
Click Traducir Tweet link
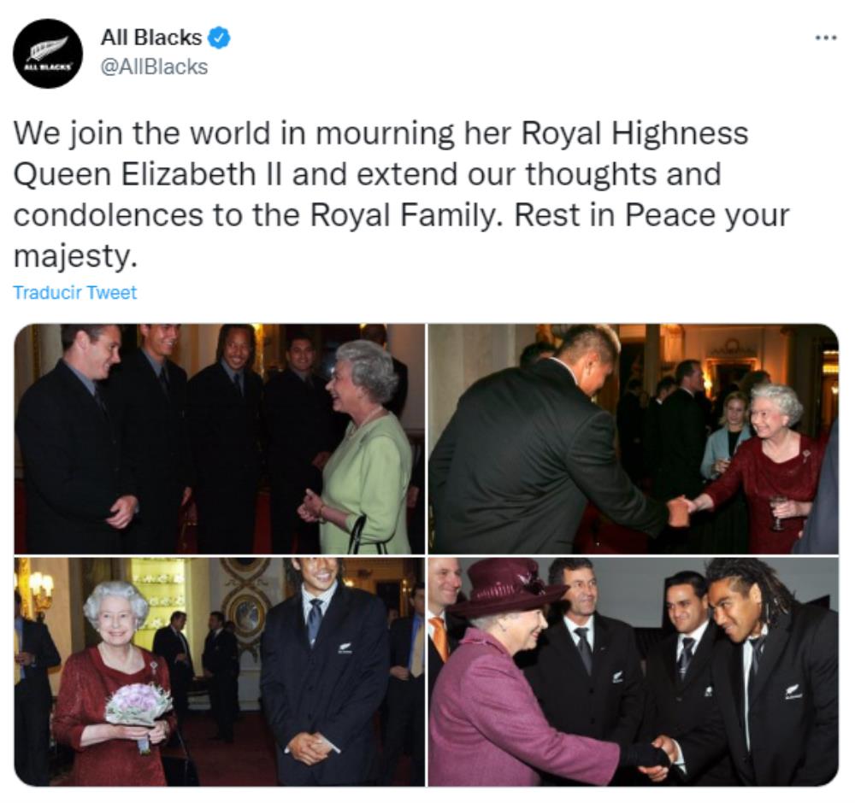(x=74, y=292)
